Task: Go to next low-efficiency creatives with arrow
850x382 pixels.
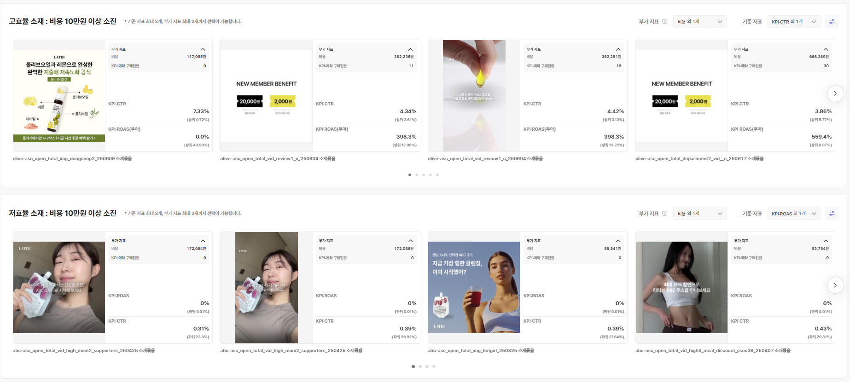Action: [x=835, y=285]
